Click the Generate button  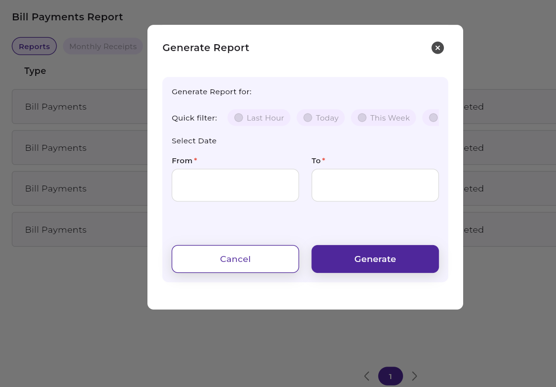tap(375, 259)
